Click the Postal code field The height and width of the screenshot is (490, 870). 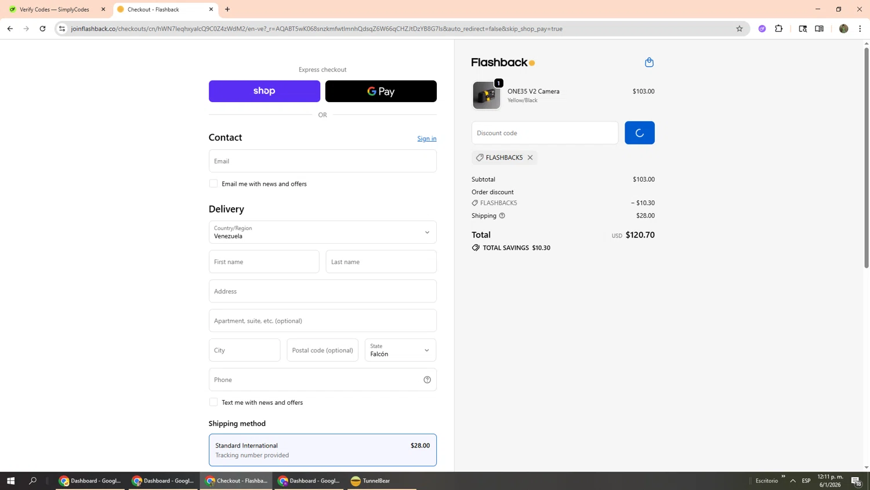(x=322, y=350)
